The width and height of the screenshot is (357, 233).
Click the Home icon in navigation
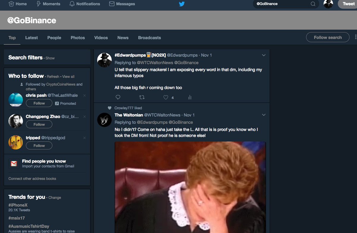(x=11, y=4)
